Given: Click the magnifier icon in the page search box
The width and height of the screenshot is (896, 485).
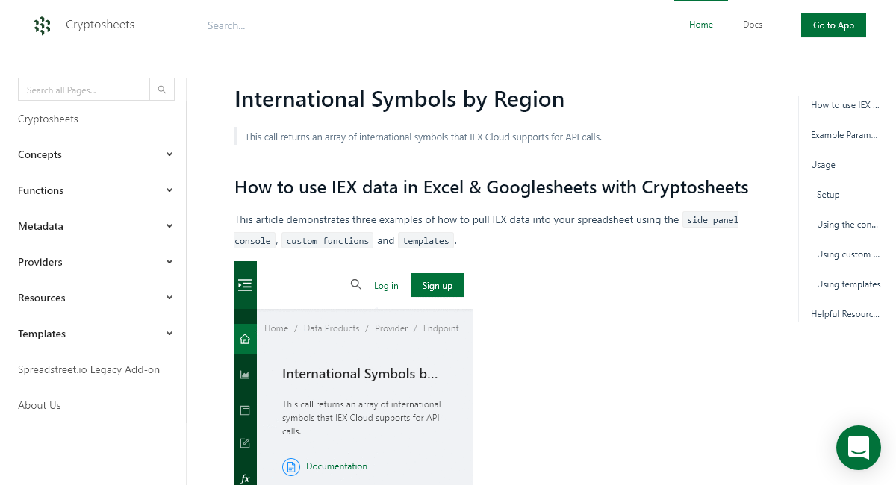Looking at the screenshot, I should point(161,89).
